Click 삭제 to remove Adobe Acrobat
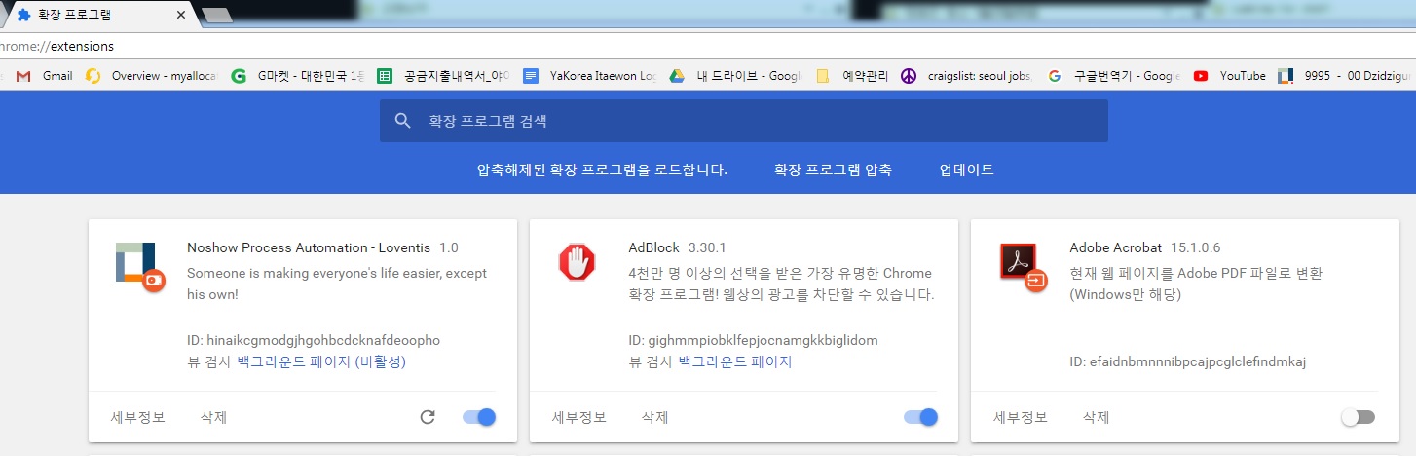Viewport: 1416px width, 456px height. (x=1096, y=417)
